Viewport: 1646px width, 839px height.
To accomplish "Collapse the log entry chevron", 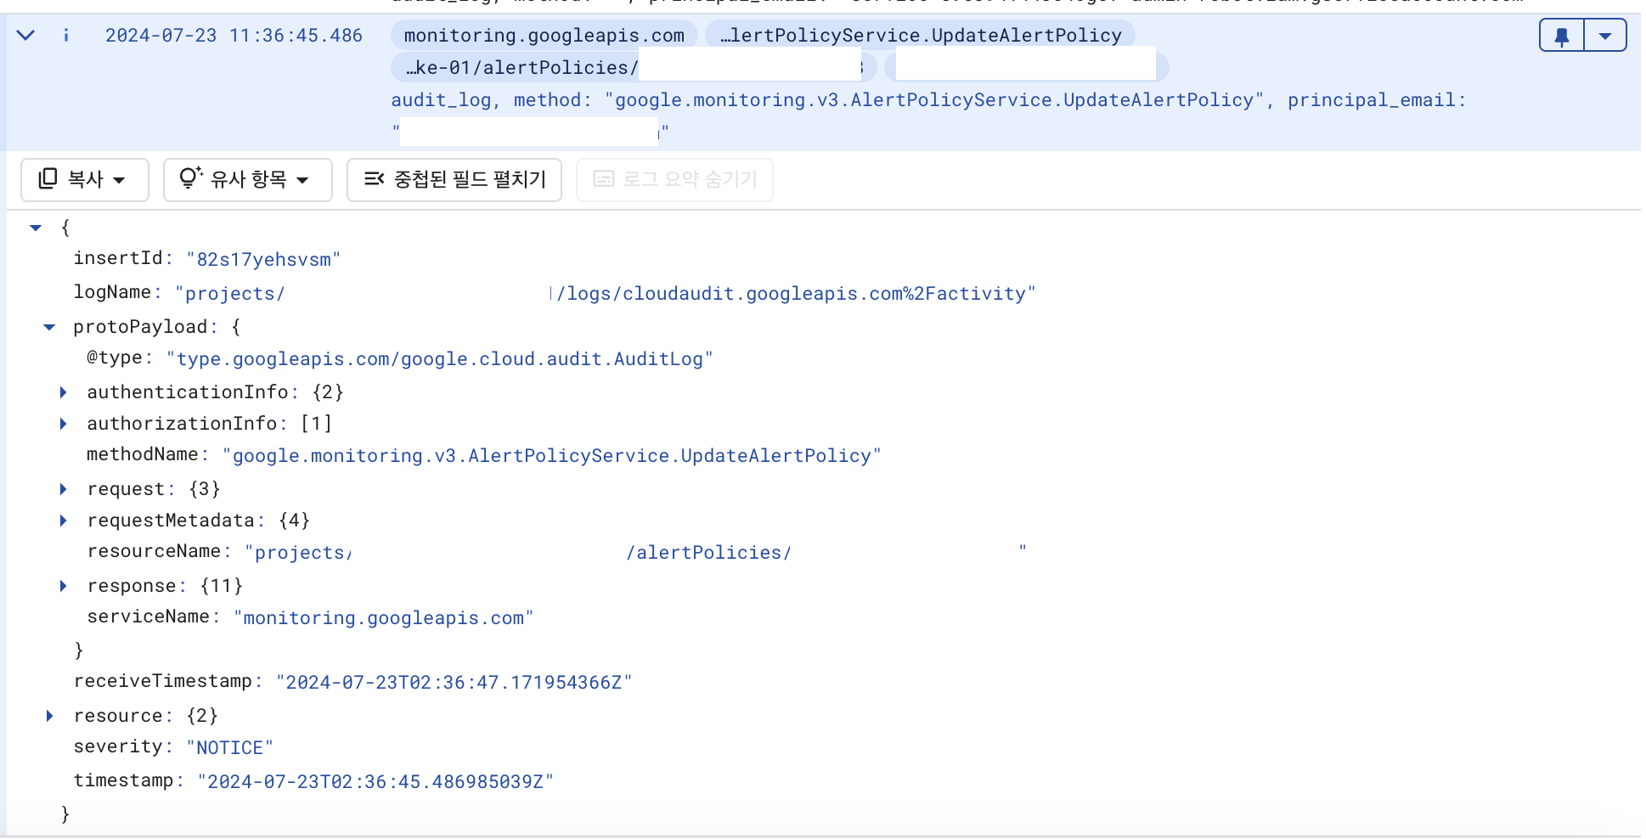I will coord(26,35).
